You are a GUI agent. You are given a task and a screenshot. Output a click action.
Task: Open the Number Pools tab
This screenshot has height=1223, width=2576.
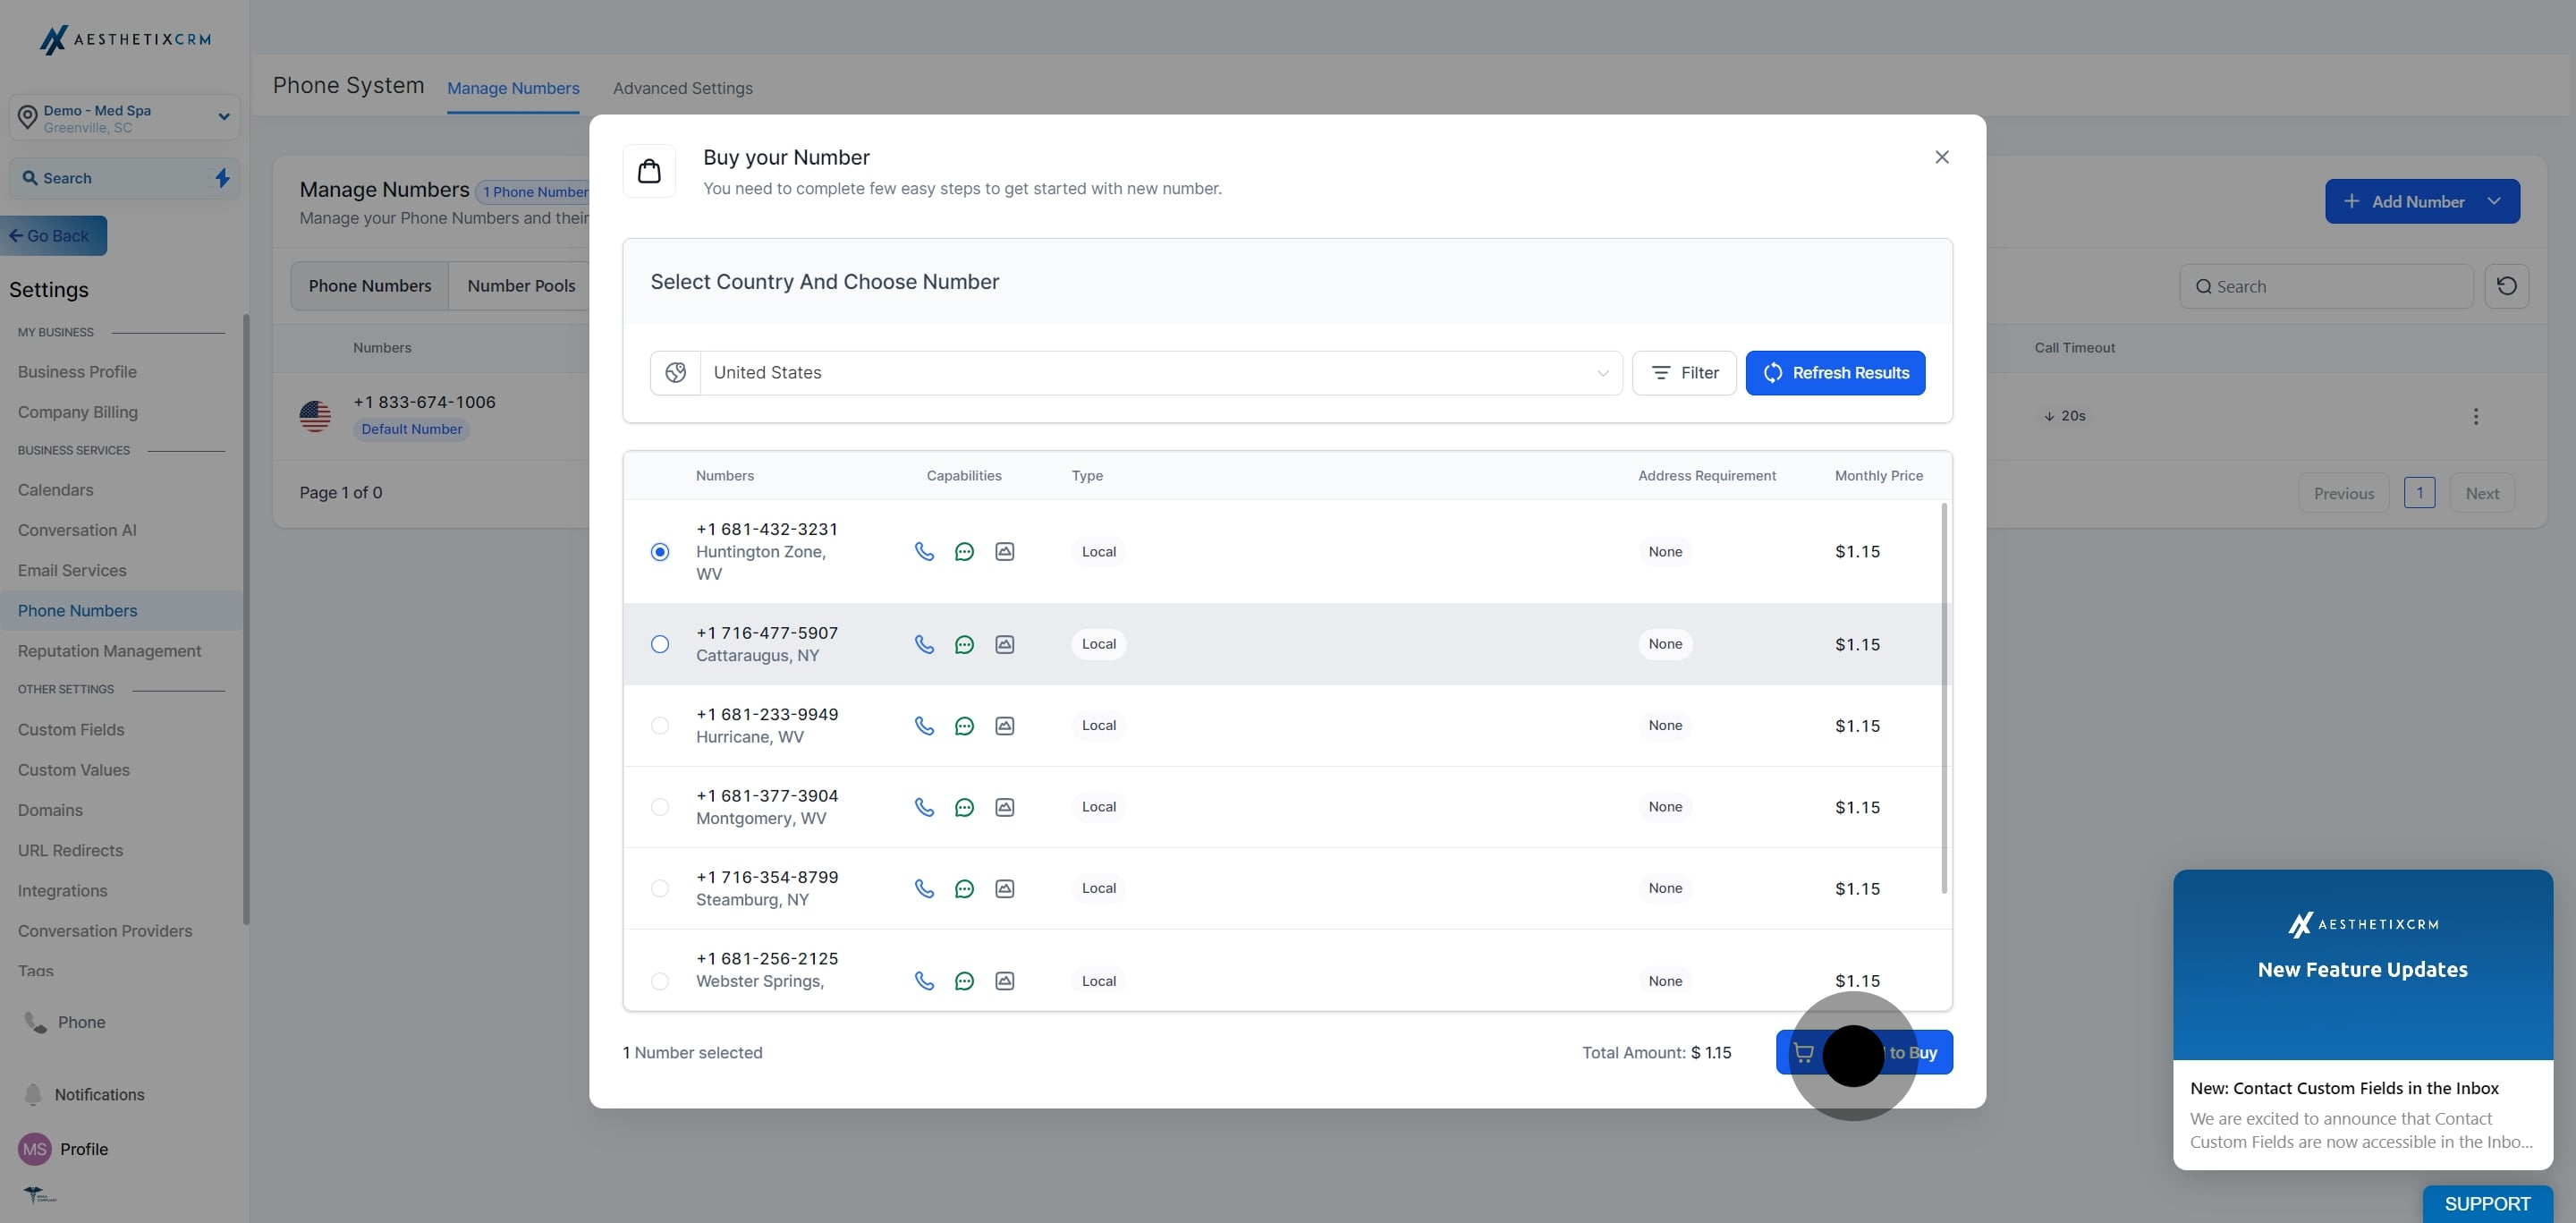click(x=521, y=286)
